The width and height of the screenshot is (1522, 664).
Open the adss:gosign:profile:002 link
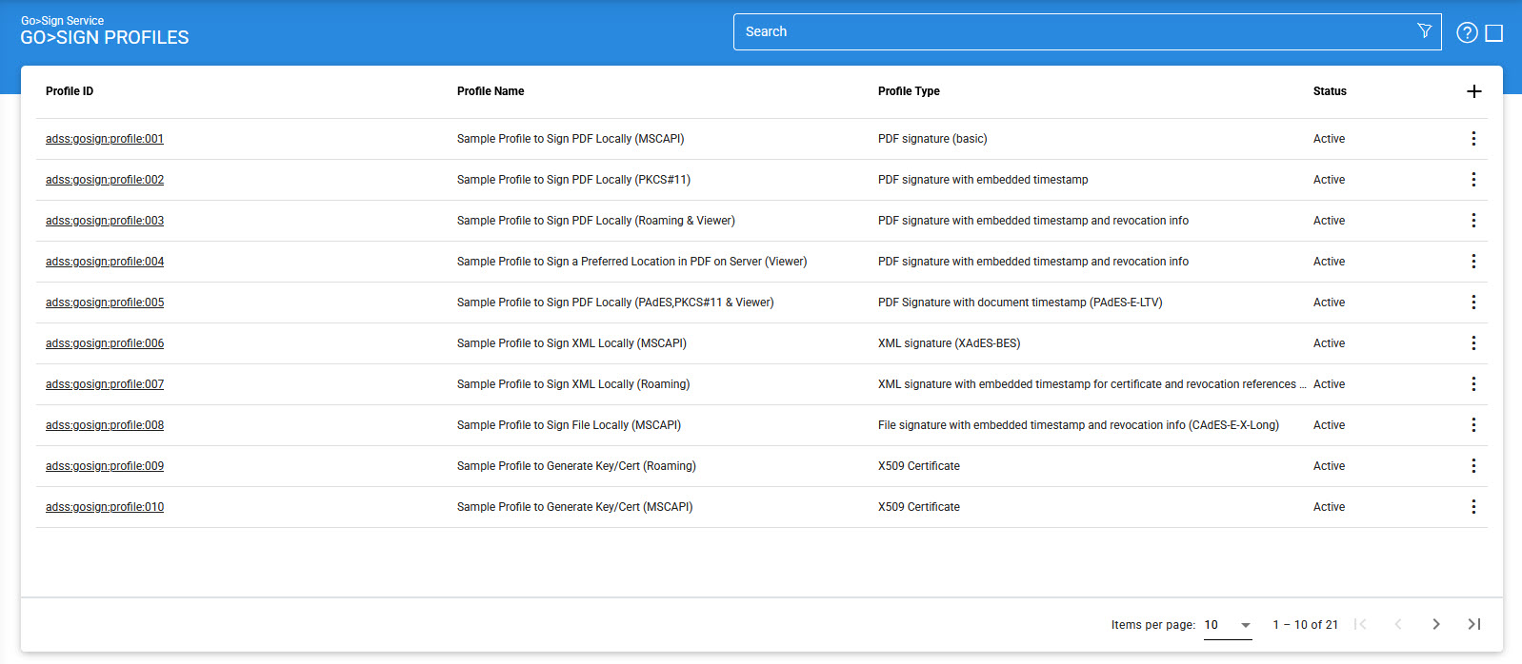[105, 180]
